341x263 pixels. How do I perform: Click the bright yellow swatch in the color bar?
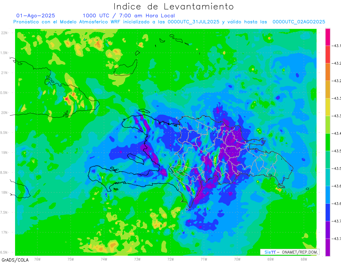tap(328, 107)
